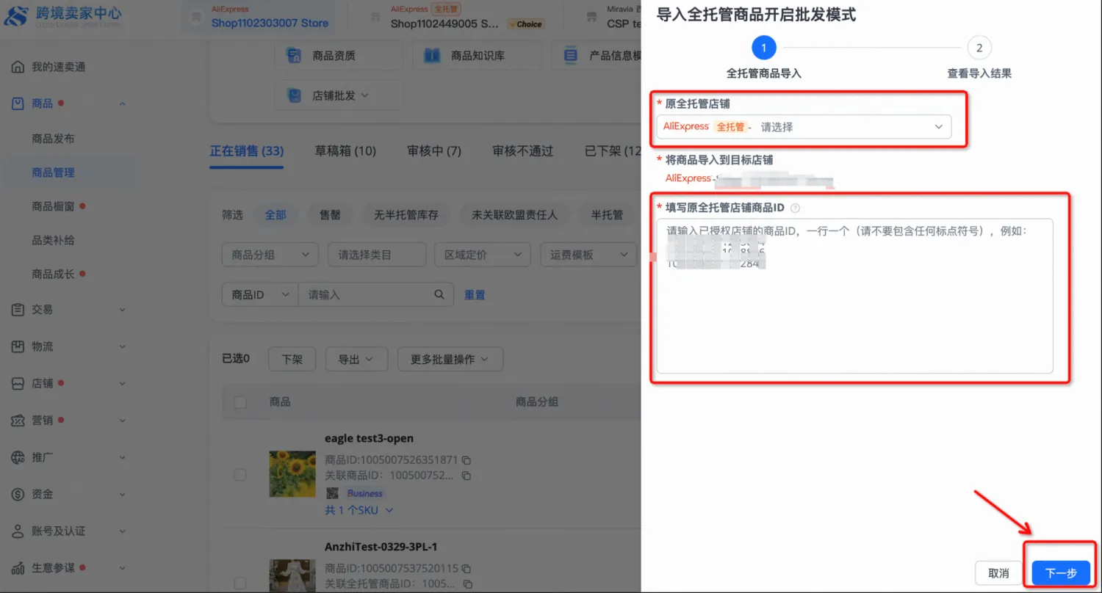The width and height of the screenshot is (1102, 593).
Task: Click the QR code icon under eagle test3-open
Action: click(x=332, y=493)
